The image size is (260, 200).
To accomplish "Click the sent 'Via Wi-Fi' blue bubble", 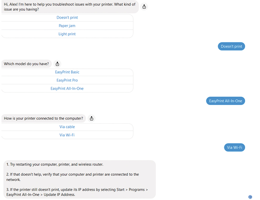I will point(234,148).
